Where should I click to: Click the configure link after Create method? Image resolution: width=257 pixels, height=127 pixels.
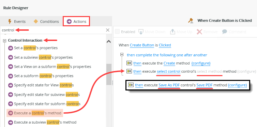pos(201,63)
